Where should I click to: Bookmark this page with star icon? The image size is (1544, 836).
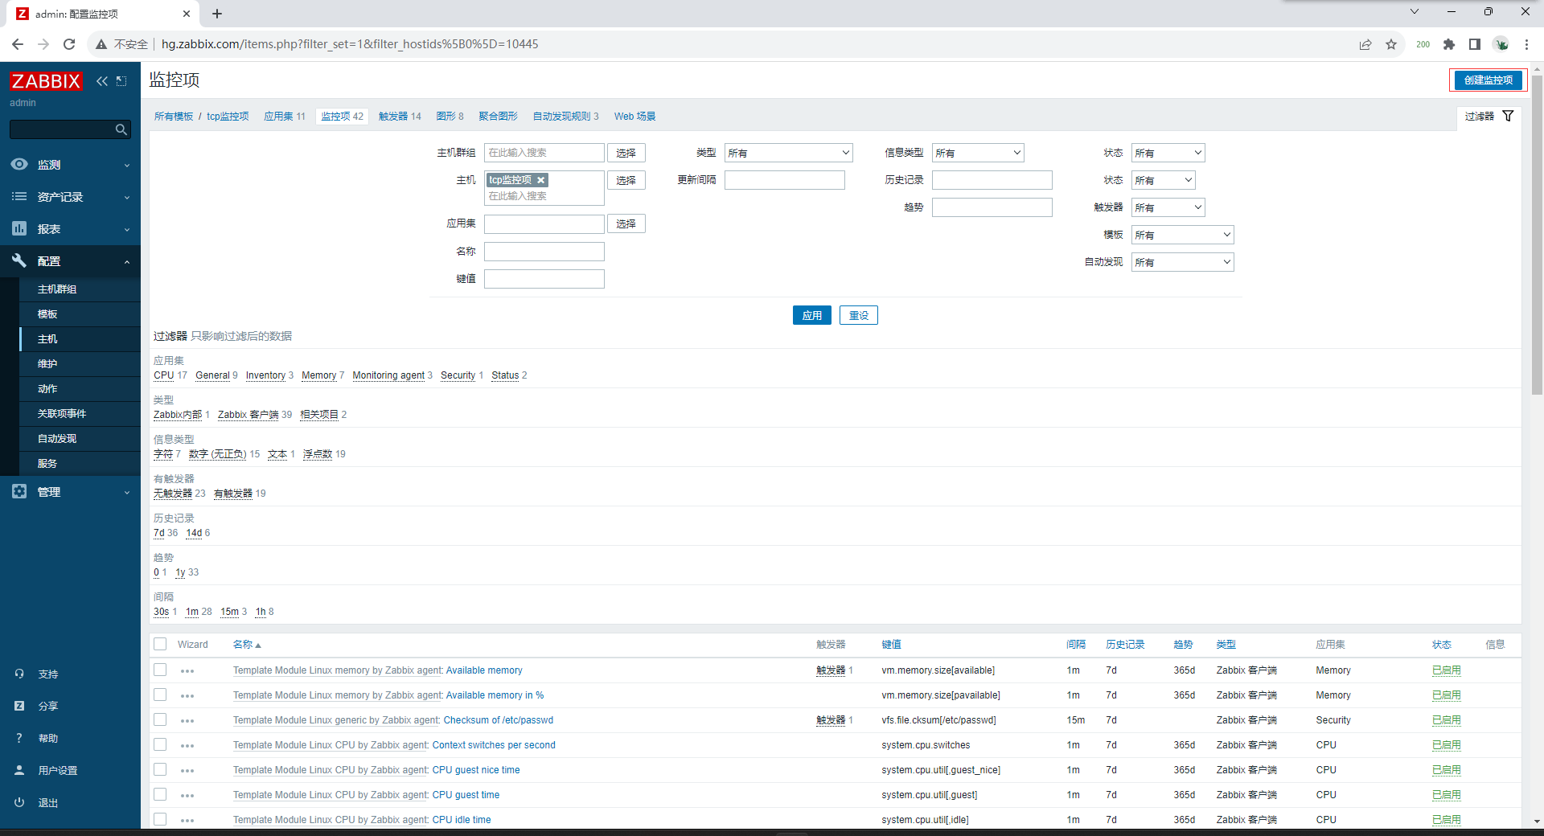pyautogui.click(x=1391, y=44)
